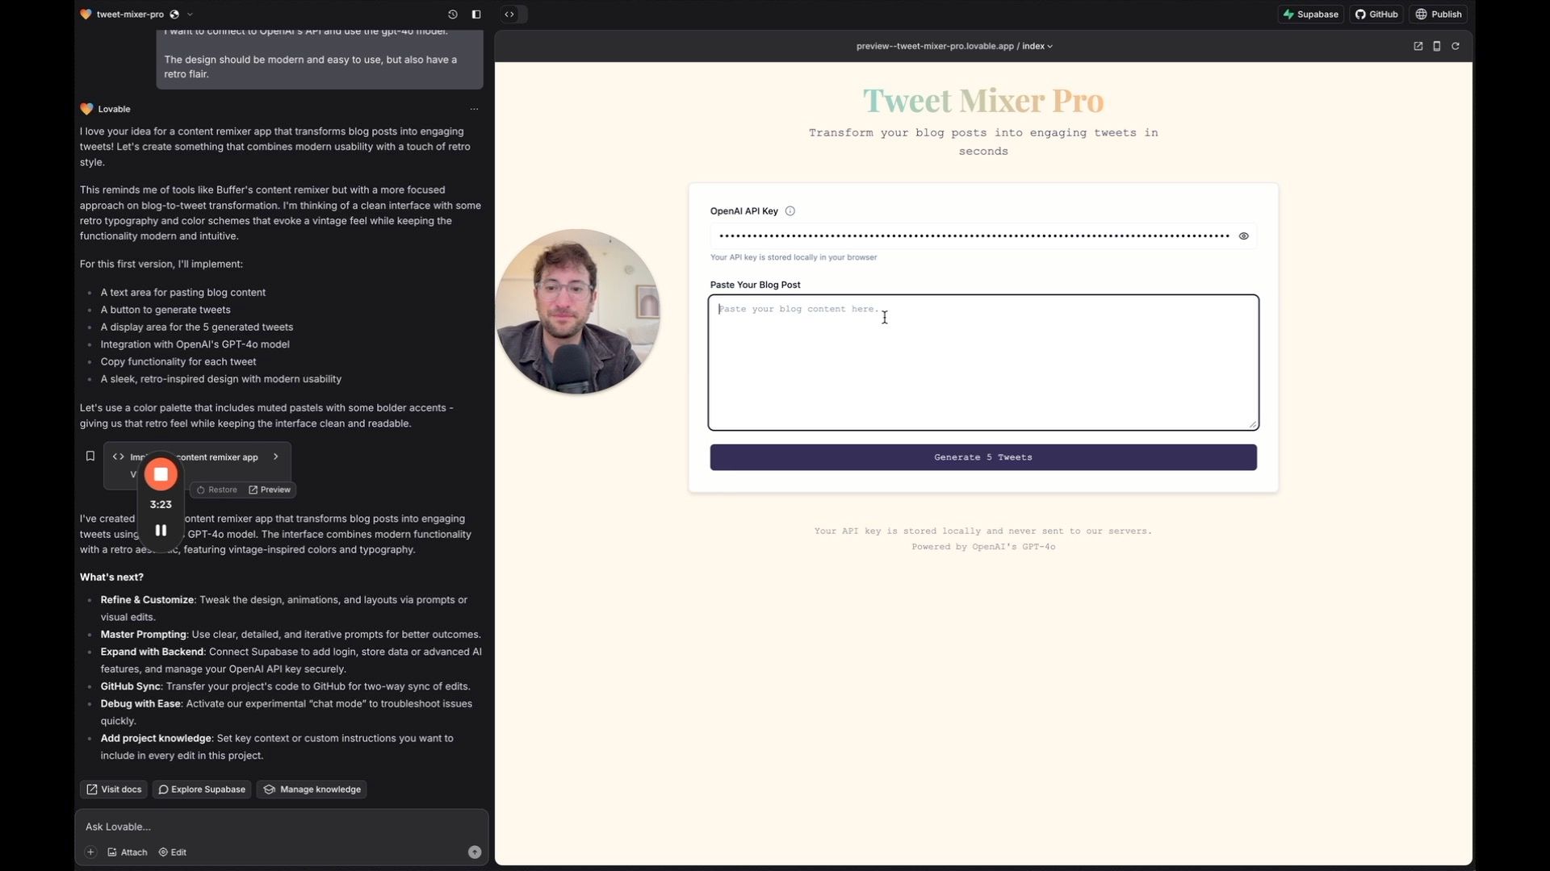This screenshot has width=1550, height=871.
Task: Click the globe visibility icon beside tweet-mixer-pro
Action: point(174,15)
